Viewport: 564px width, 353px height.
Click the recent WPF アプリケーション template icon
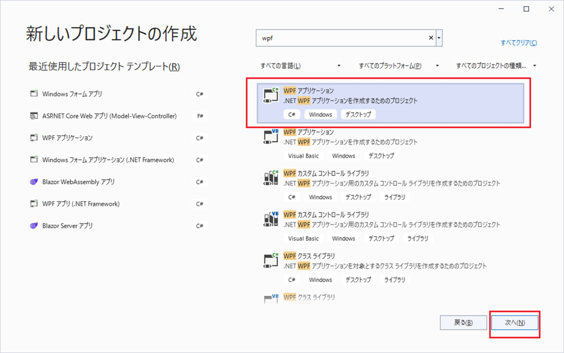[33, 138]
